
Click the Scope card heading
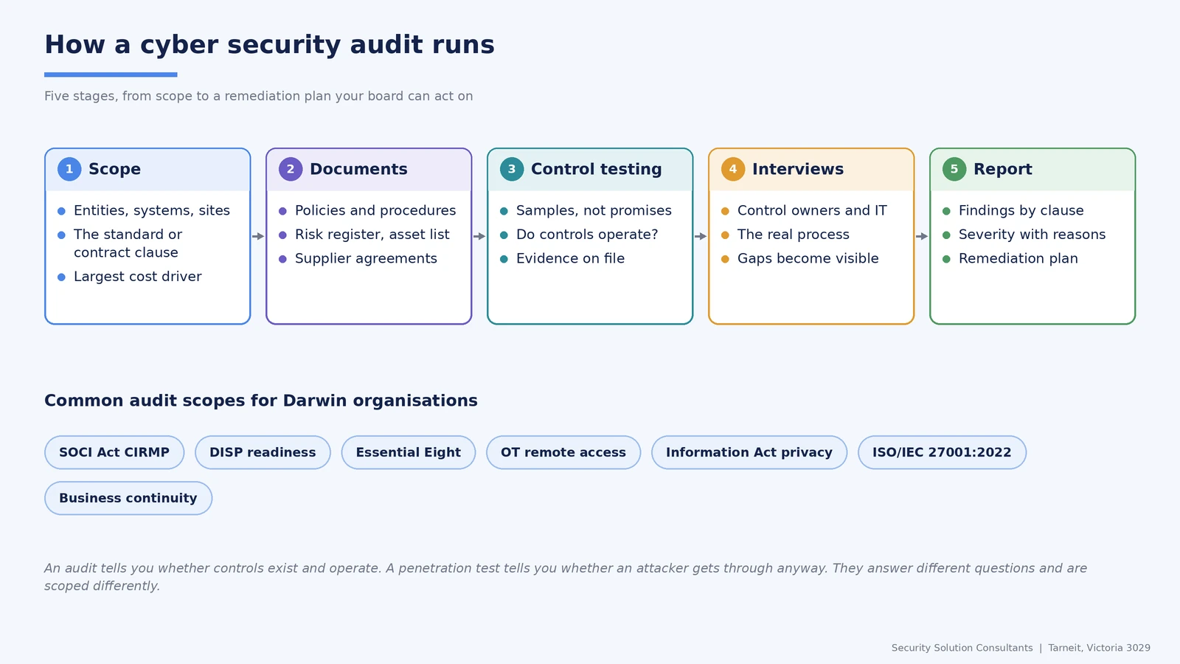(x=114, y=169)
